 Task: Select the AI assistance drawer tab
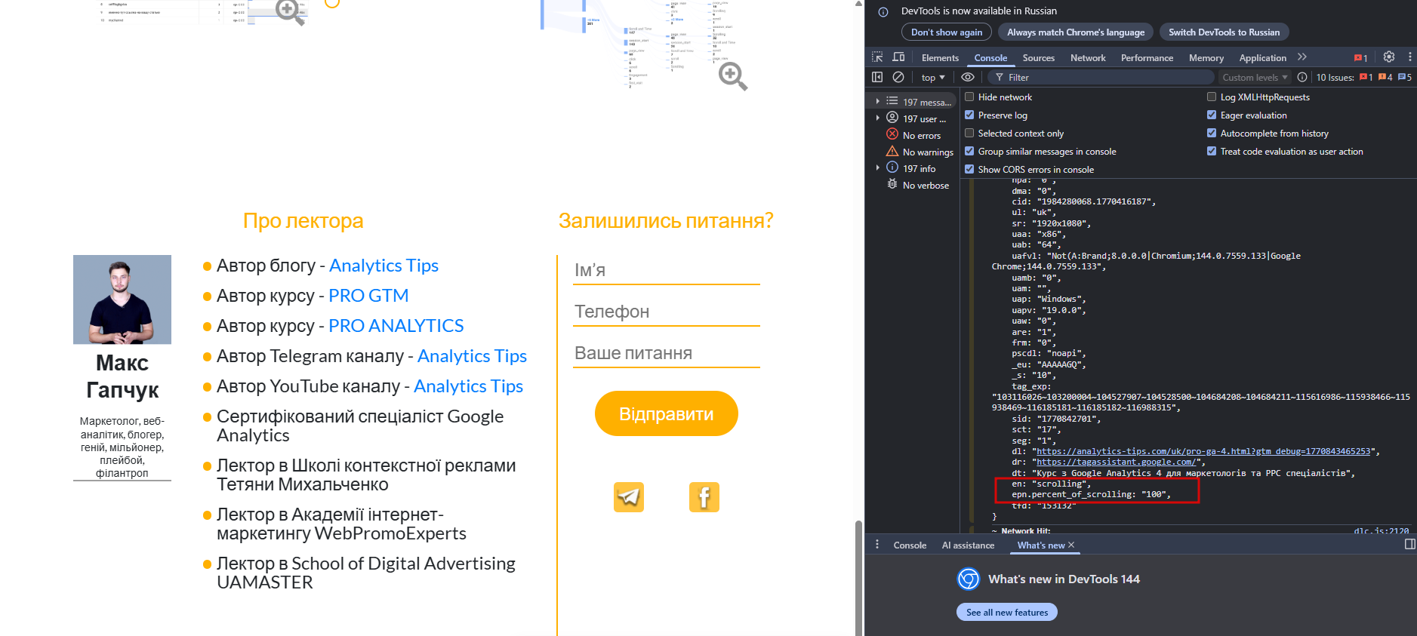(x=968, y=545)
